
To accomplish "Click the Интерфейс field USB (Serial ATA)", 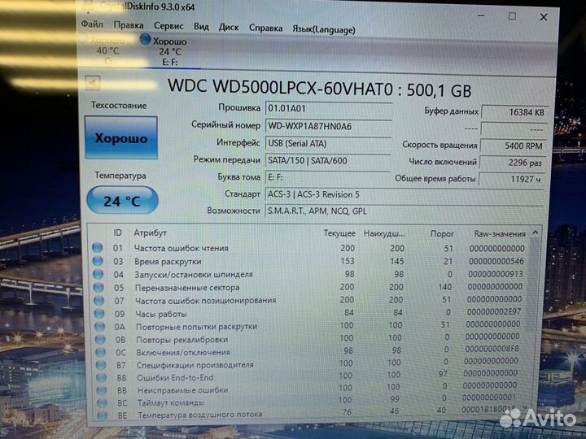I will click(x=328, y=143).
